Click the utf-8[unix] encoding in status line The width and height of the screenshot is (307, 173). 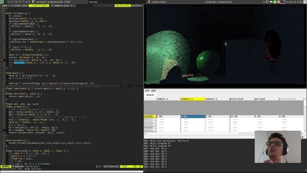[111, 166]
